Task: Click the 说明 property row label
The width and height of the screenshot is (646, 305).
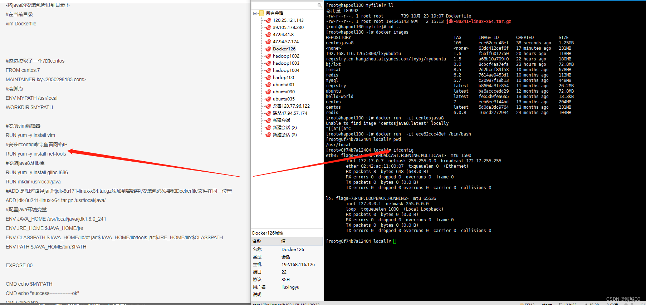Action: click(x=257, y=295)
